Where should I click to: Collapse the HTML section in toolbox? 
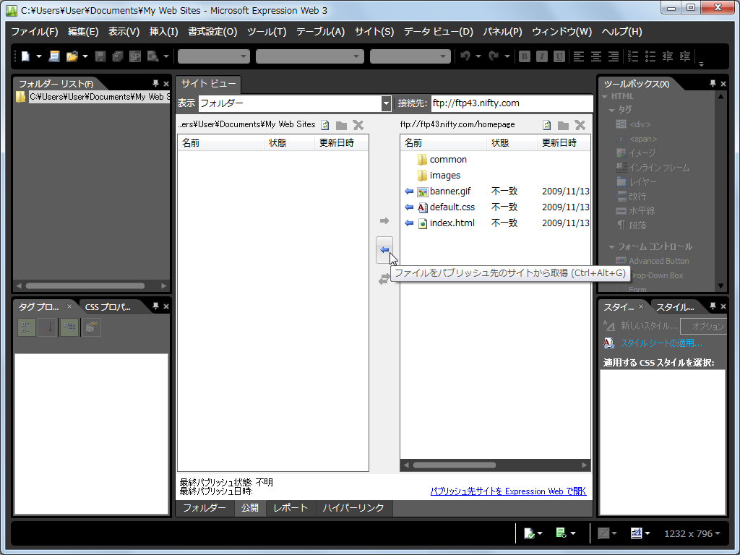605,96
